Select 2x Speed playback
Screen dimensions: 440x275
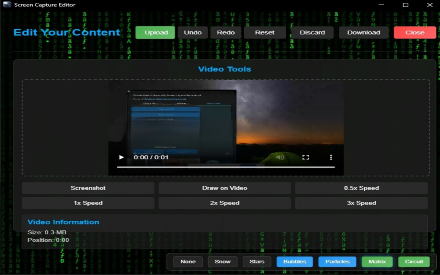pos(224,203)
